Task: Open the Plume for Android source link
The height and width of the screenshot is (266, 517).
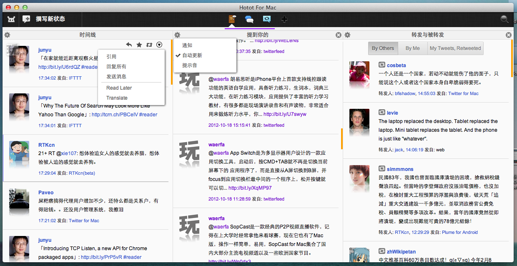Action: (460, 232)
